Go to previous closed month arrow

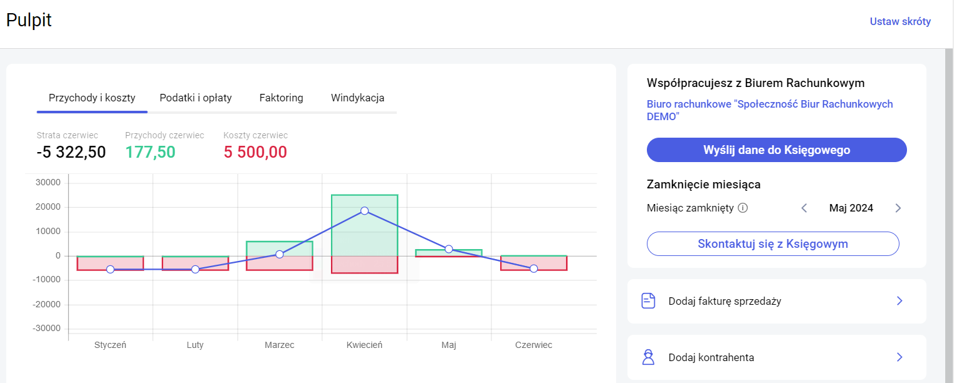click(804, 208)
